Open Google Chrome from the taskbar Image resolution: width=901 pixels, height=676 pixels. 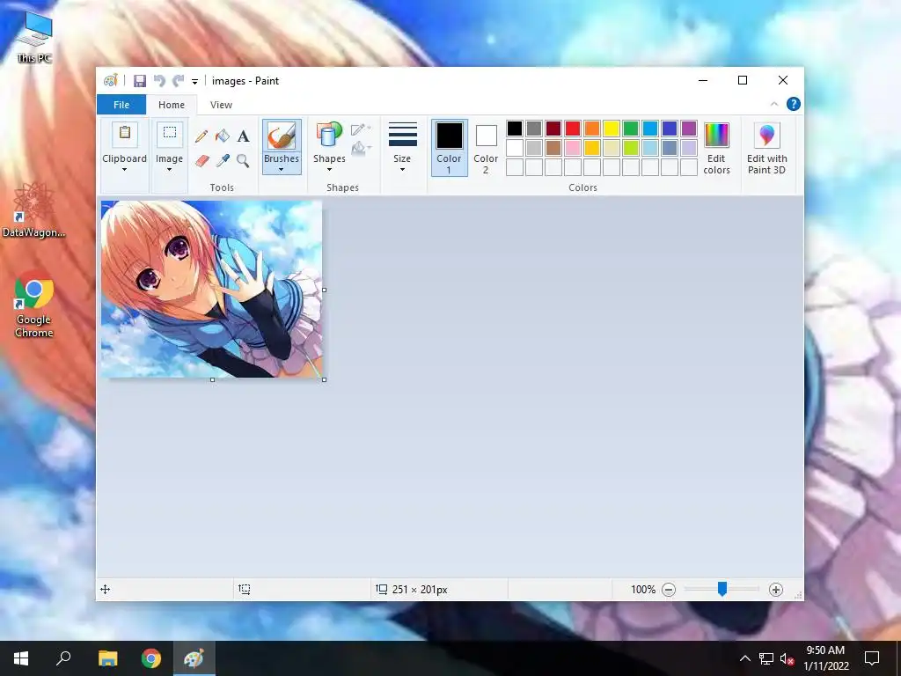[x=151, y=658]
